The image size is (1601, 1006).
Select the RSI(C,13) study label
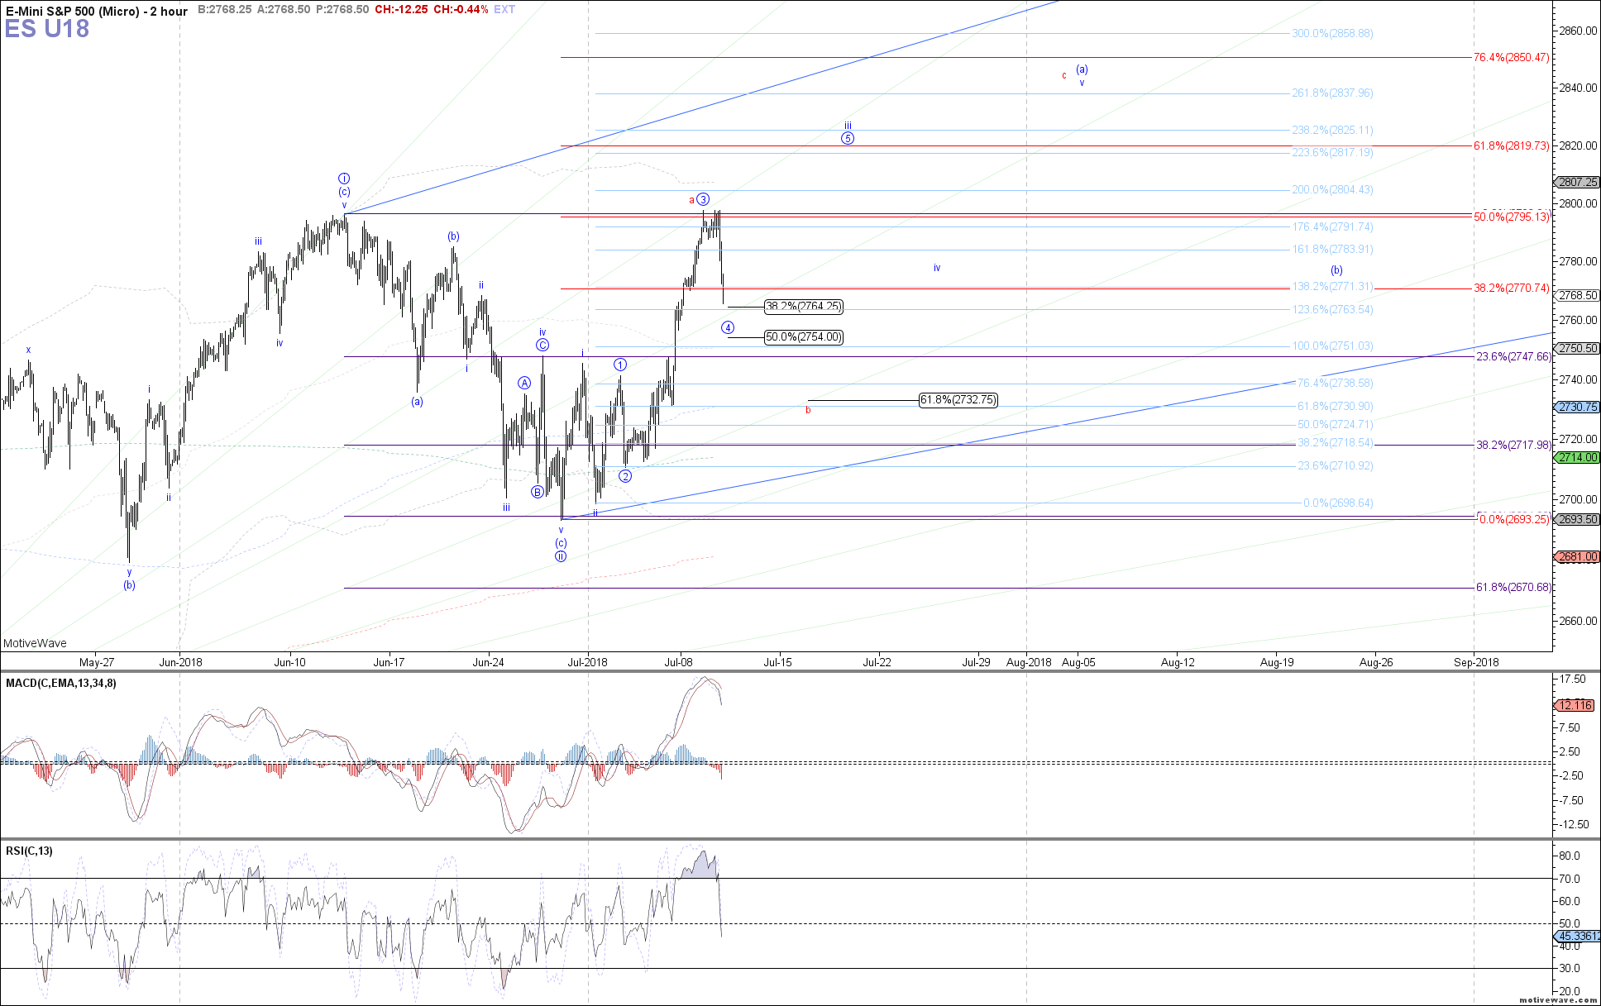pos(29,851)
